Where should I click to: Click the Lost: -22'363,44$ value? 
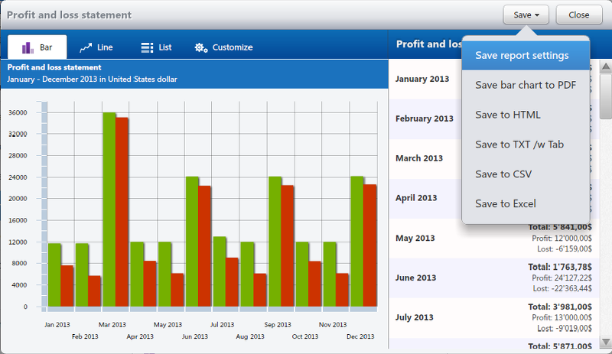coord(562,288)
